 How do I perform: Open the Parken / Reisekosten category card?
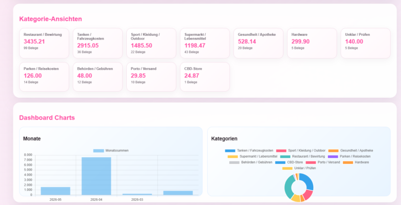point(44,77)
